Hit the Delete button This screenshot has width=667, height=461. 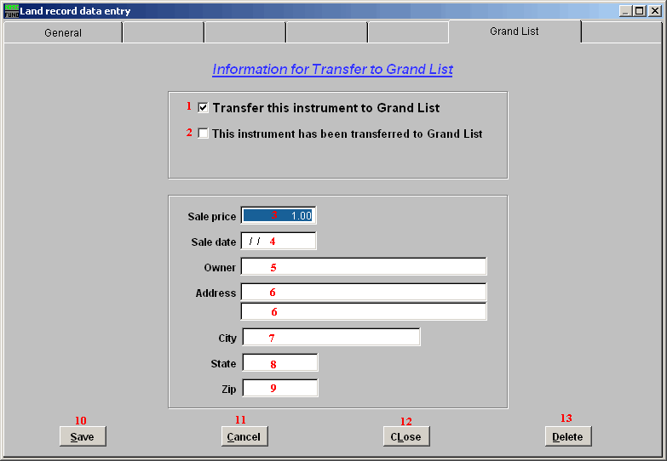(568, 436)
